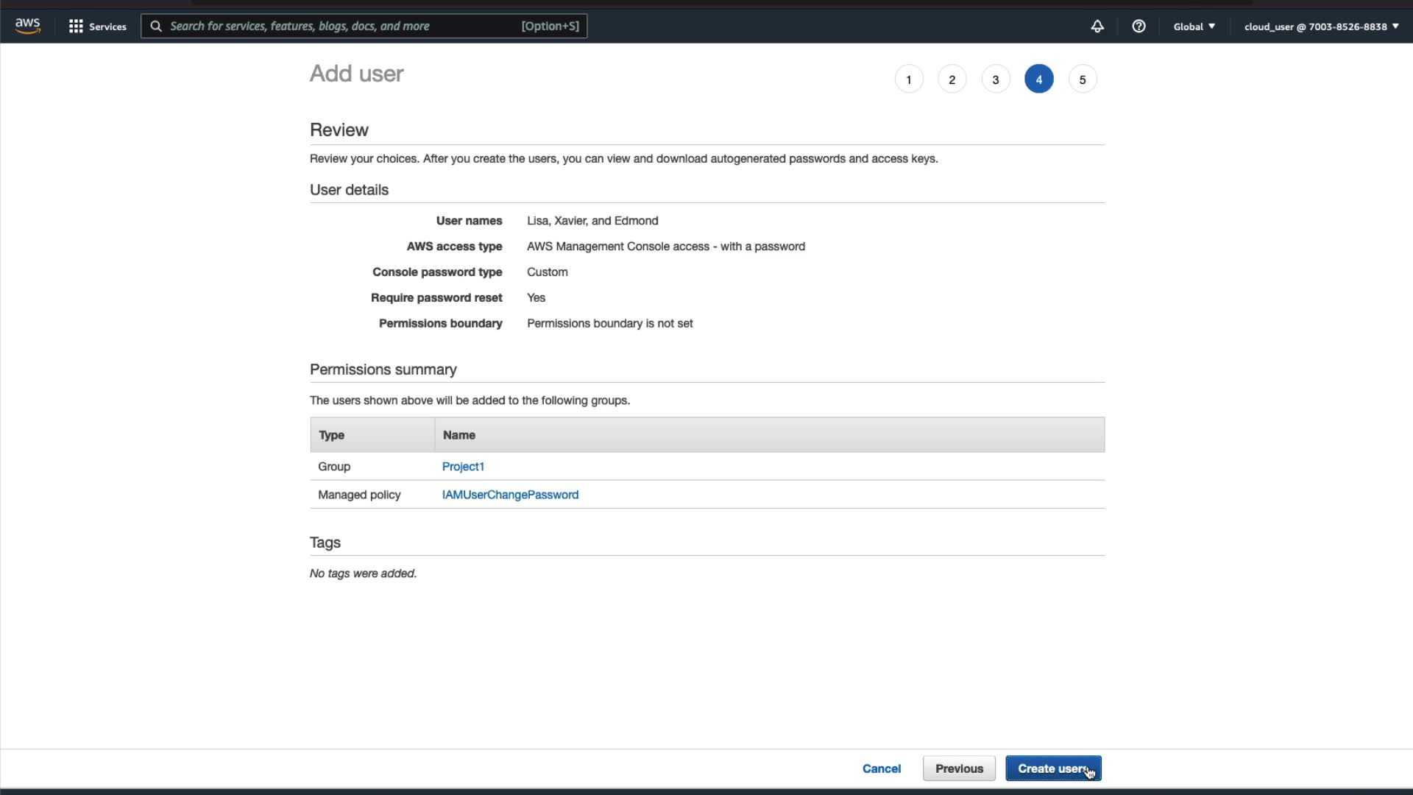Screen dimensions: 1413x795
Task: Expand the Global region dropdown
Action: (x=1194, y=26)
